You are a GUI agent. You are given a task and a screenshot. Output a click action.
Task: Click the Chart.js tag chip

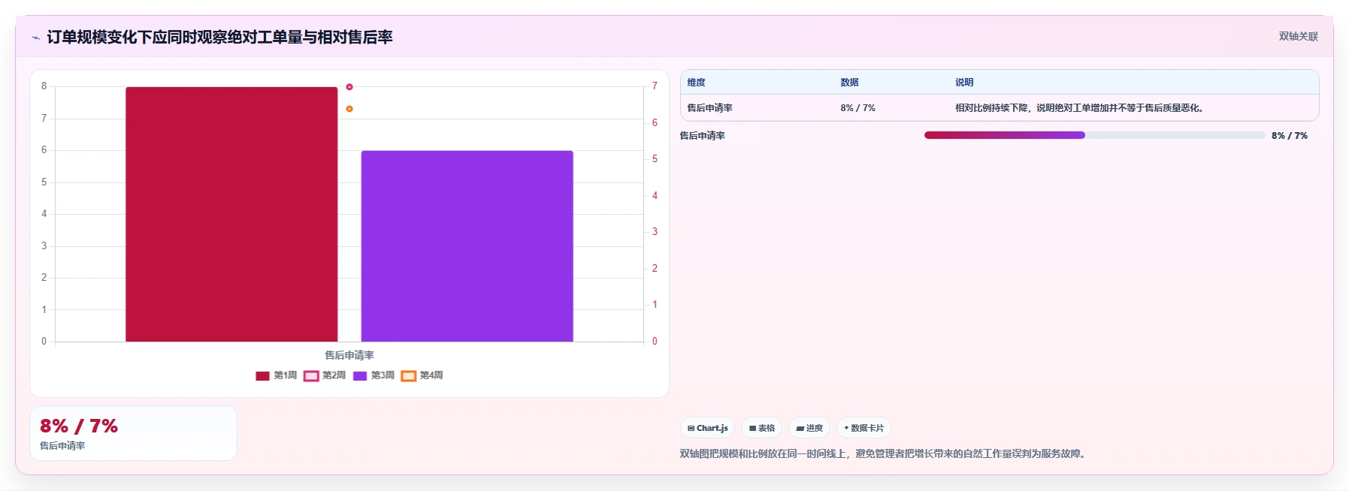pos(708,428)
